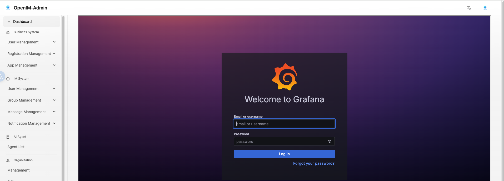Viewport: 504px width, 181px height.
Task: Click the IM System section label
Action: [x=21, y=79]
